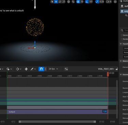This screenshot has height=125, width=128.
Task: Click the right handle of the timeline range slider
Action: [x=95, y=122]
